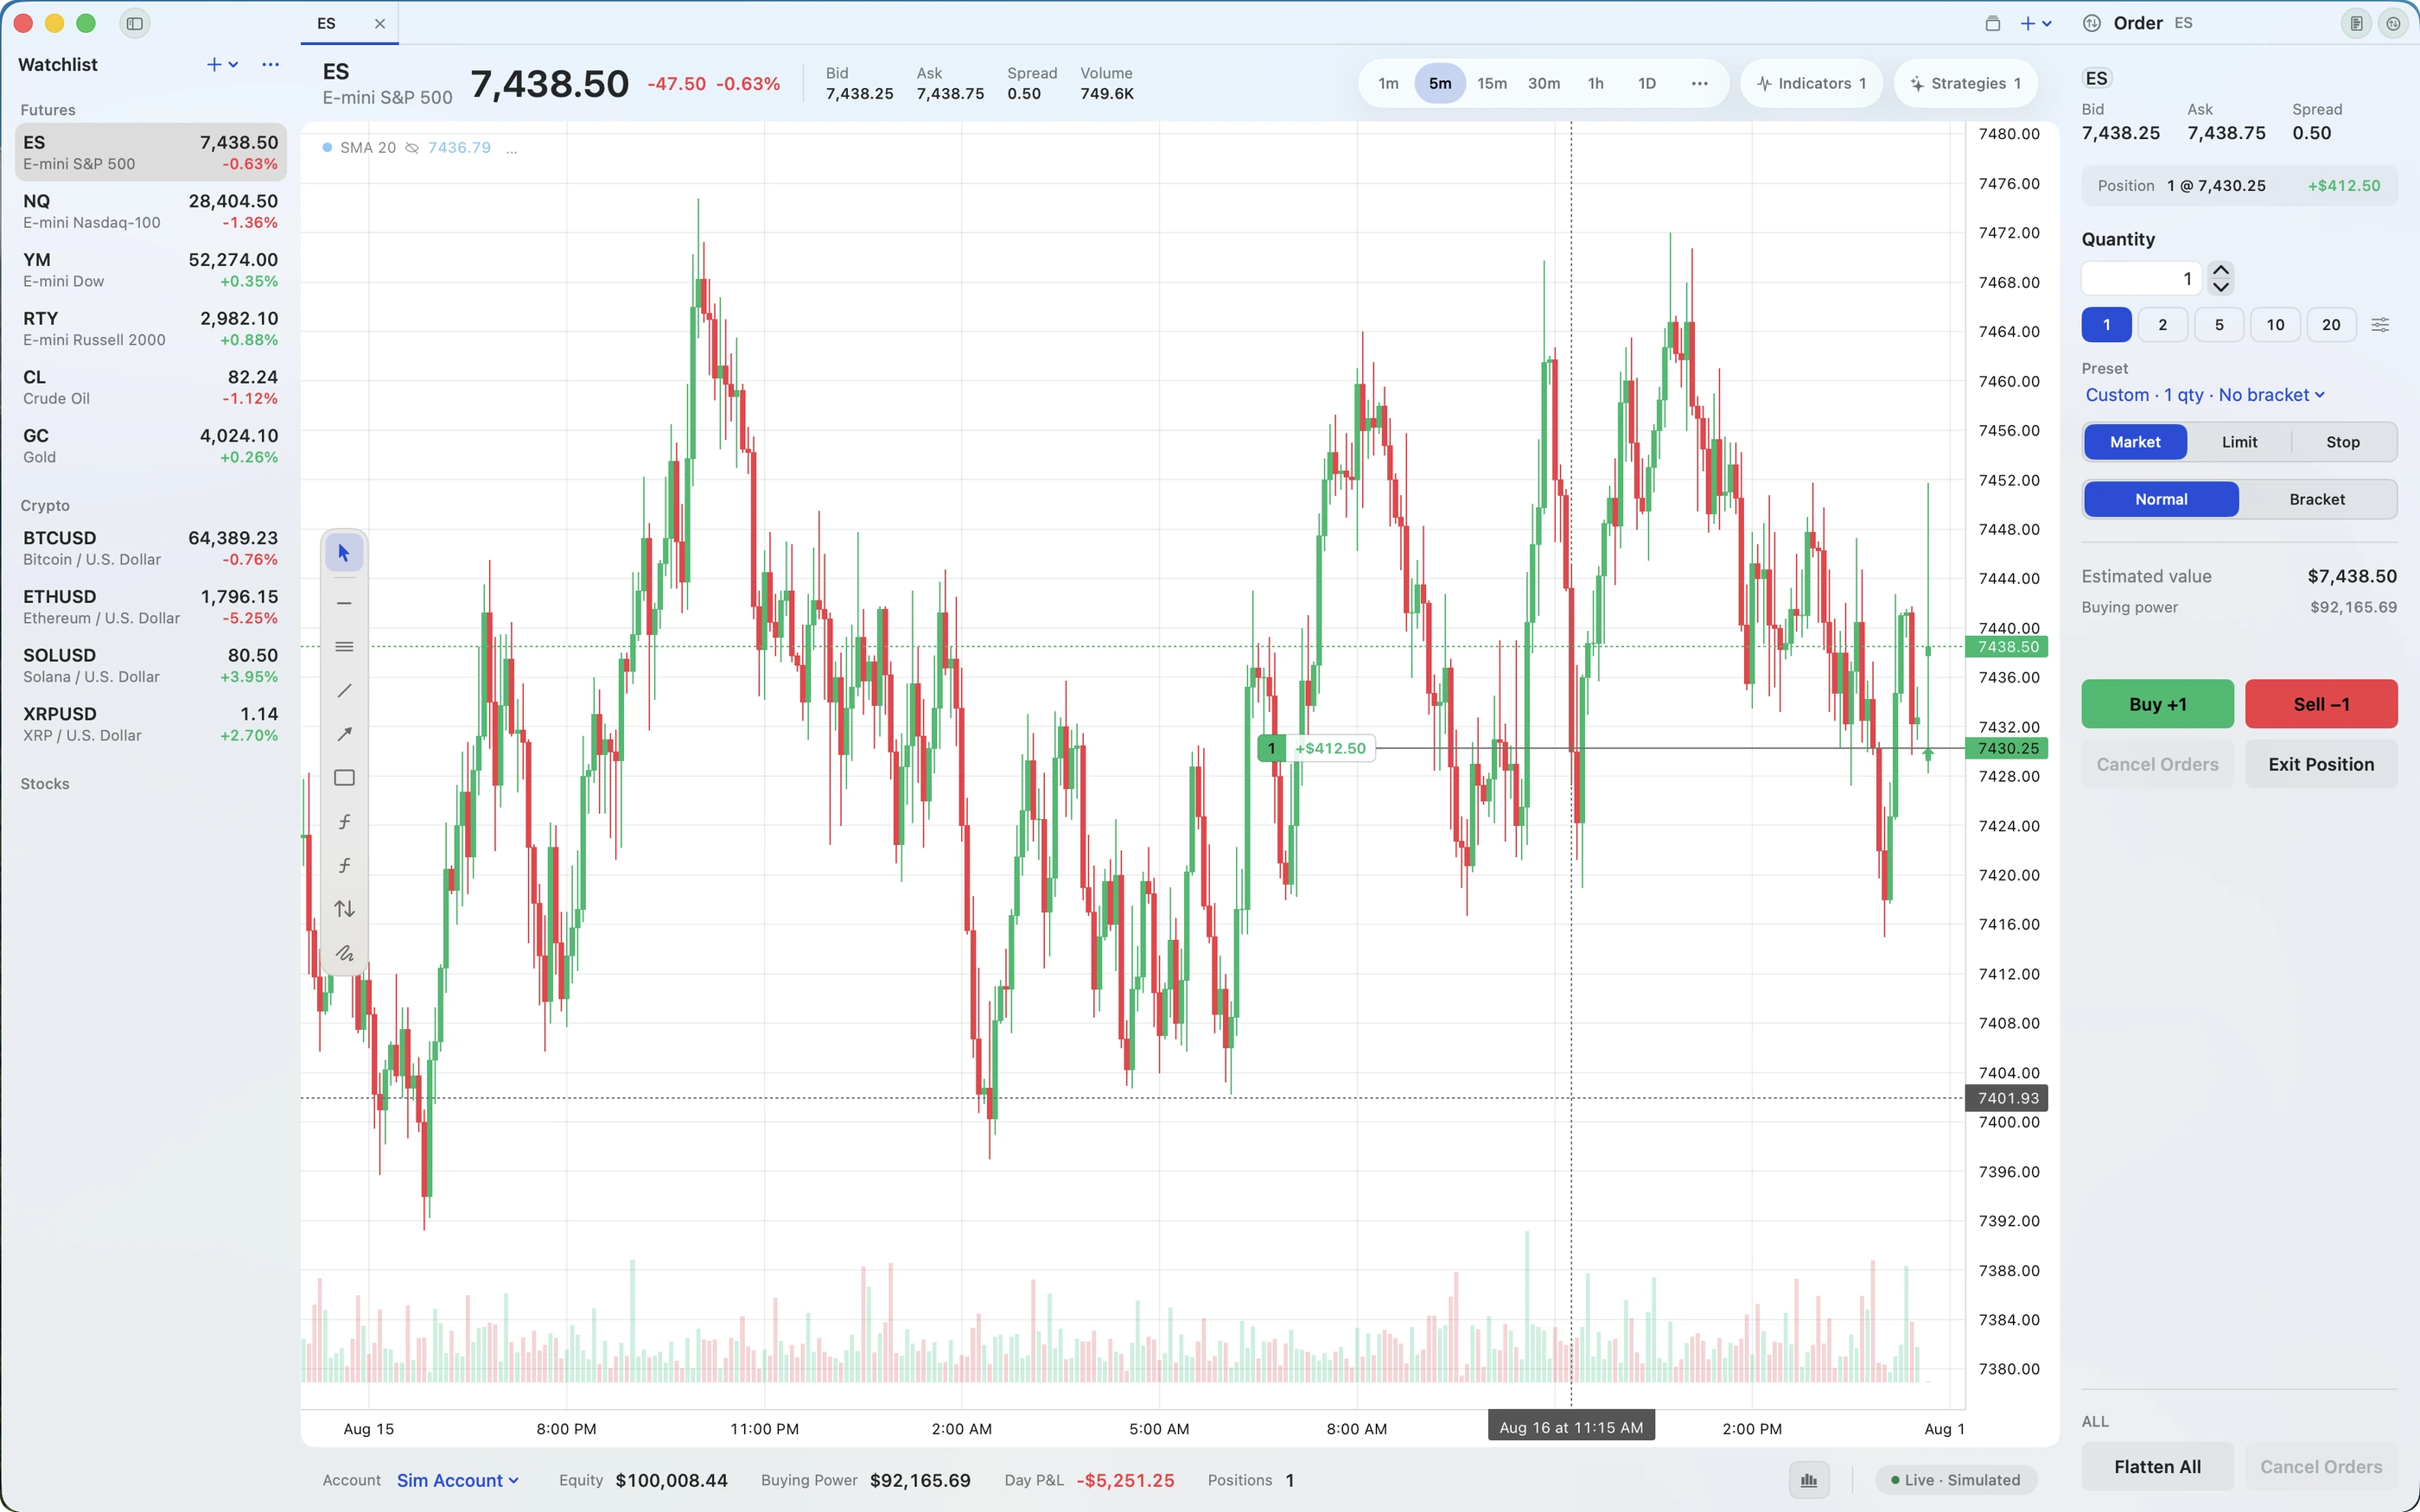The height and width of the screenshot is (1512, 2420).
Task: Expand the watchlist add plus dropdown
Action: click(x=222, y=65)
